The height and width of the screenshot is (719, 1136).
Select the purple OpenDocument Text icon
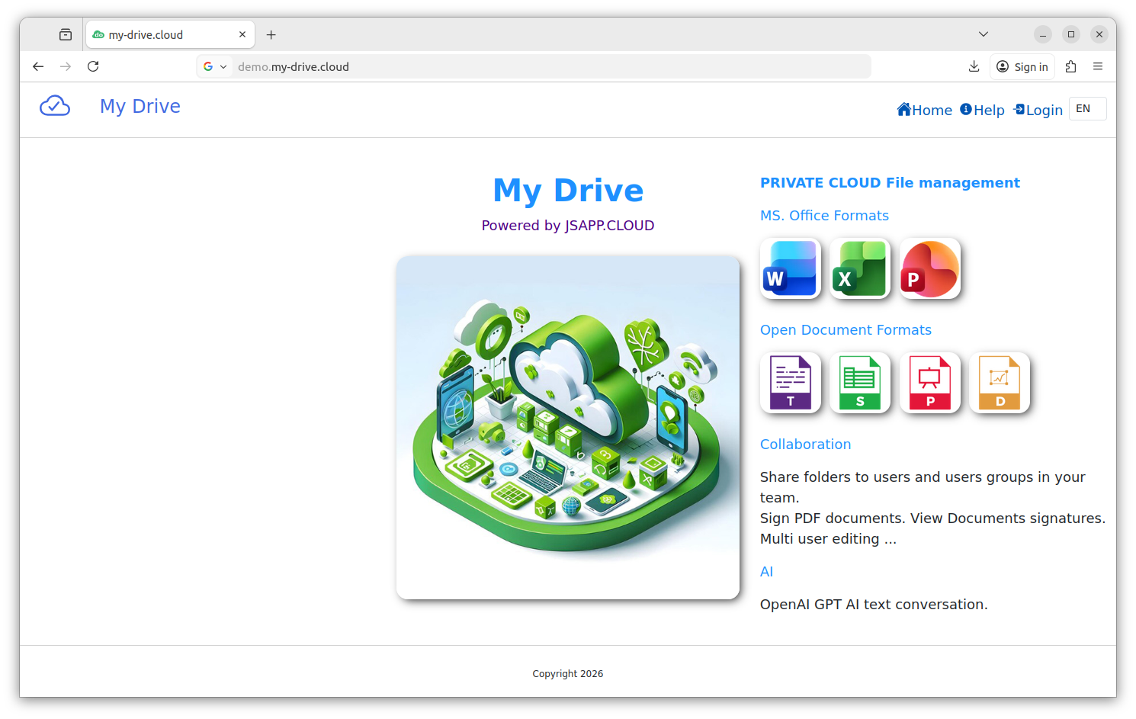[x=791, y=383]
